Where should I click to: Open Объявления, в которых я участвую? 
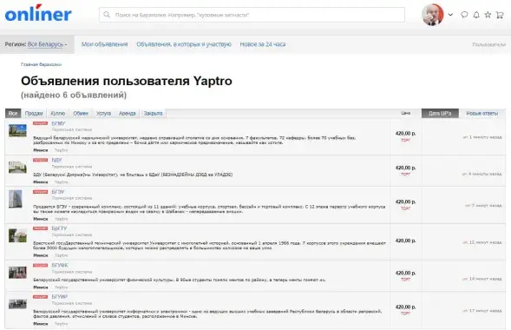coord(184,44)
